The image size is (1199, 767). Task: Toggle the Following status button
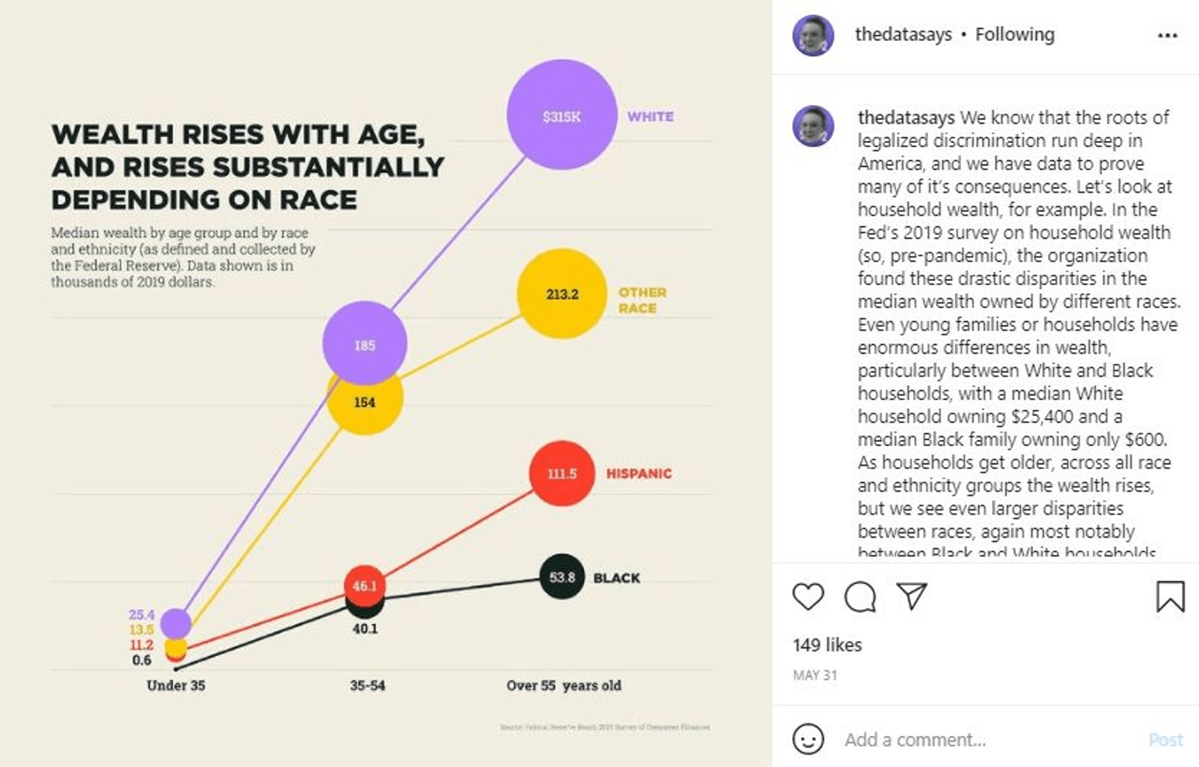[x=1015, y=35]
